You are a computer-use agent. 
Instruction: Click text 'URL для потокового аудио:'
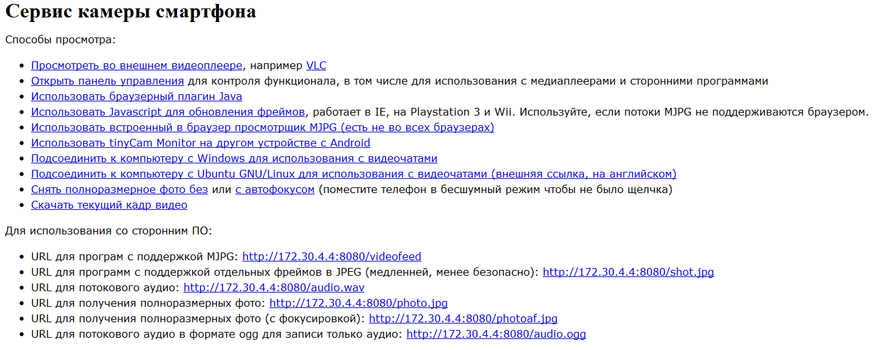point(106,287)
